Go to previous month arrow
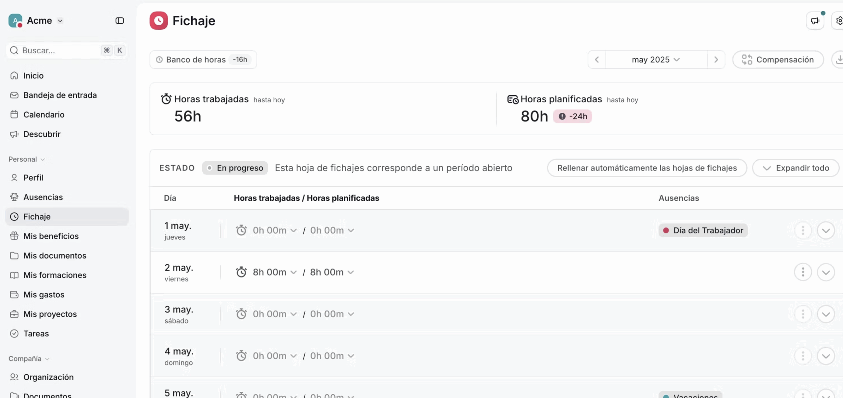 click(597, 60)
